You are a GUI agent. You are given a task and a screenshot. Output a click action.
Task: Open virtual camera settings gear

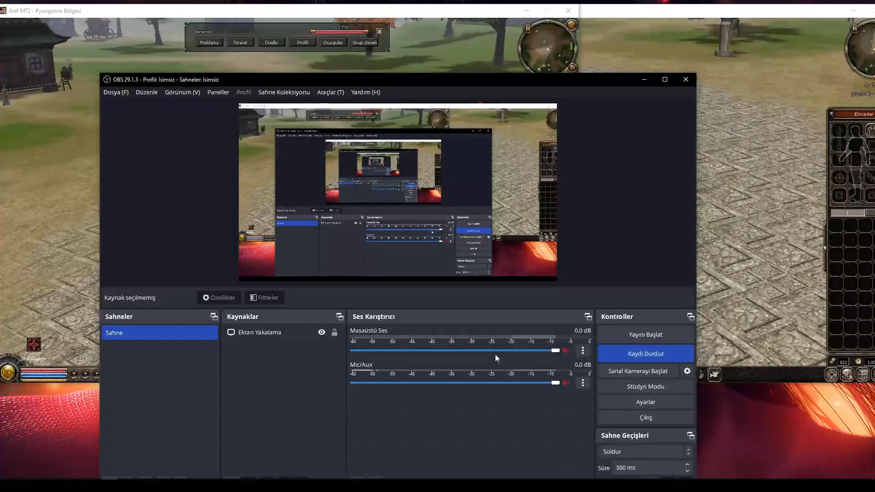point(687,371)
